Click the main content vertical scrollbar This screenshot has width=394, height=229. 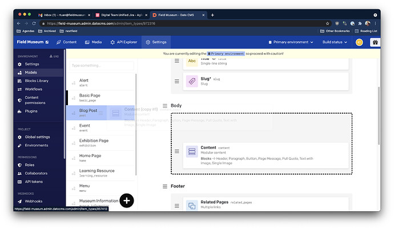379,115
